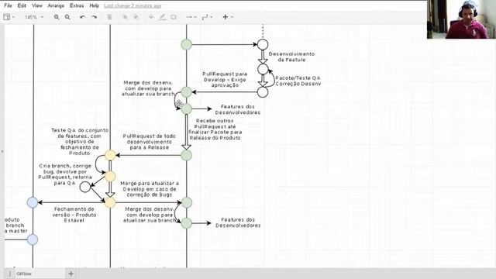Image resolution: width=496 pixels, height=279 pixels.
Task: Select 'Teste QA do conjunto de features' text
Action: click(x=80, y=141)
